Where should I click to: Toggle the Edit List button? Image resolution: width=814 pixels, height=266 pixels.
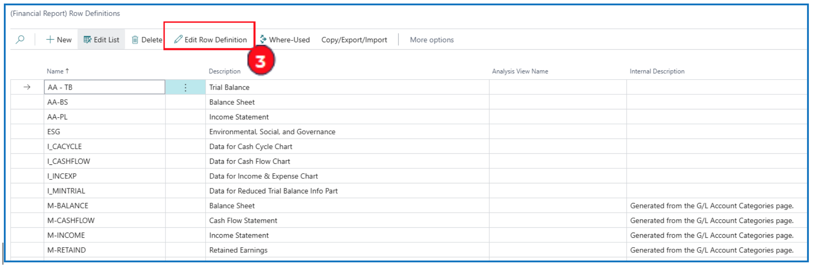pyautogui.click(x=101, y=40)
